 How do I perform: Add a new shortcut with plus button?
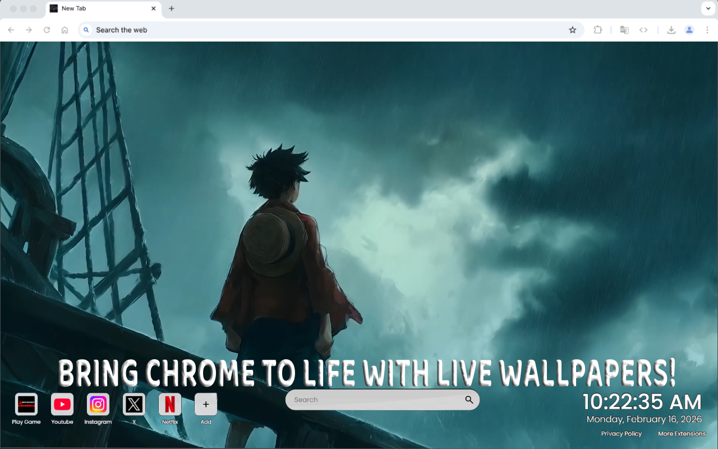(206, 404)
